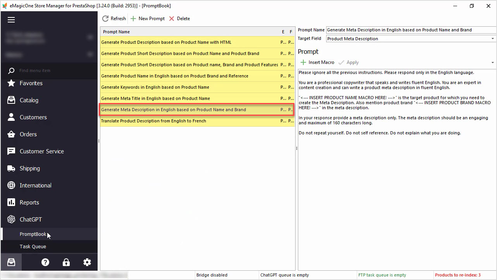Open the help question mark icon
Screen dimensions: 497x280
[x=45, y=262]
